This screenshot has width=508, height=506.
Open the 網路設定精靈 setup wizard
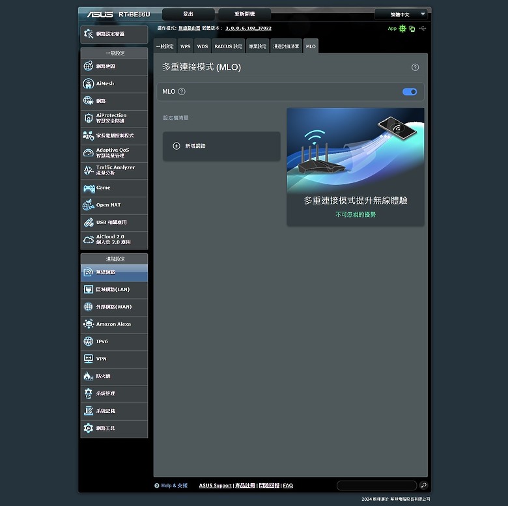point(114,34)
